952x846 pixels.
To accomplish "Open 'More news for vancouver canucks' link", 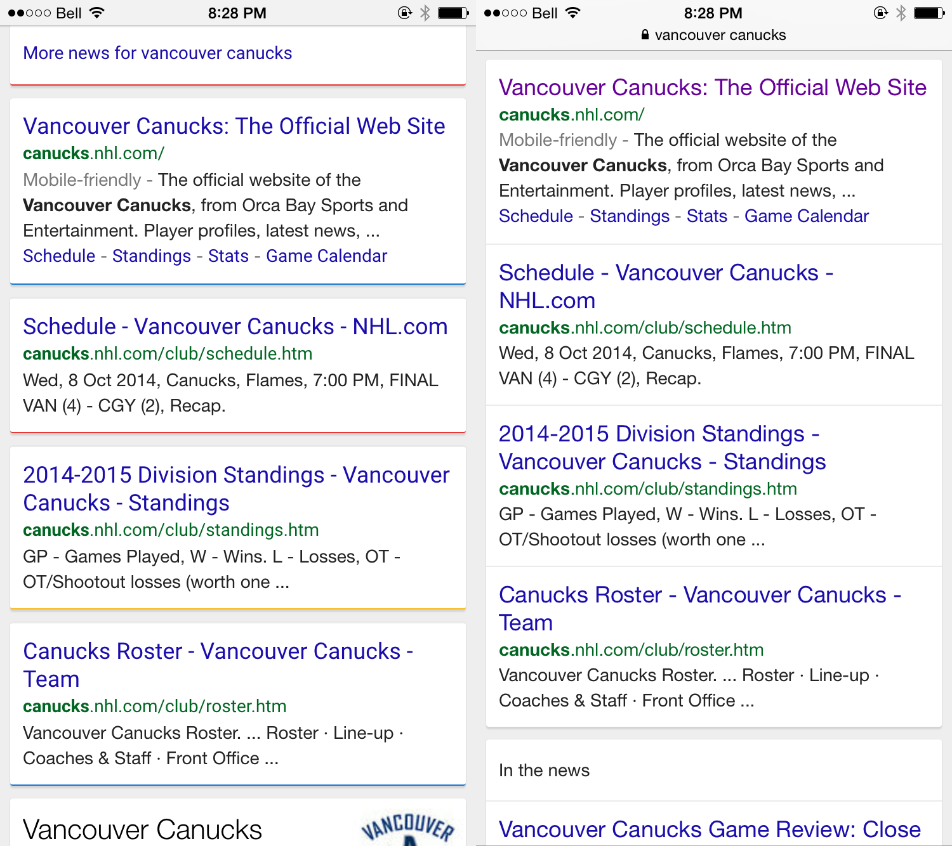I will click(157, 53).
